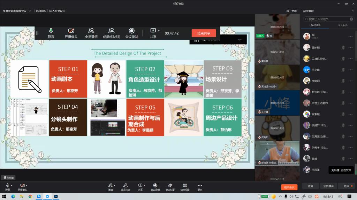Screen dimensions: 357x200
Task: Collapse the 成员管理 panel chevron
Action: click(x=353, y=11)
